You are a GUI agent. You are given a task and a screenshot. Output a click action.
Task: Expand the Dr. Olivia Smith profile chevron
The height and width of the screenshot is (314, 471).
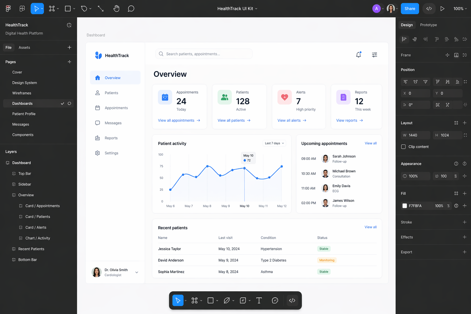click(x=137, y=272)
